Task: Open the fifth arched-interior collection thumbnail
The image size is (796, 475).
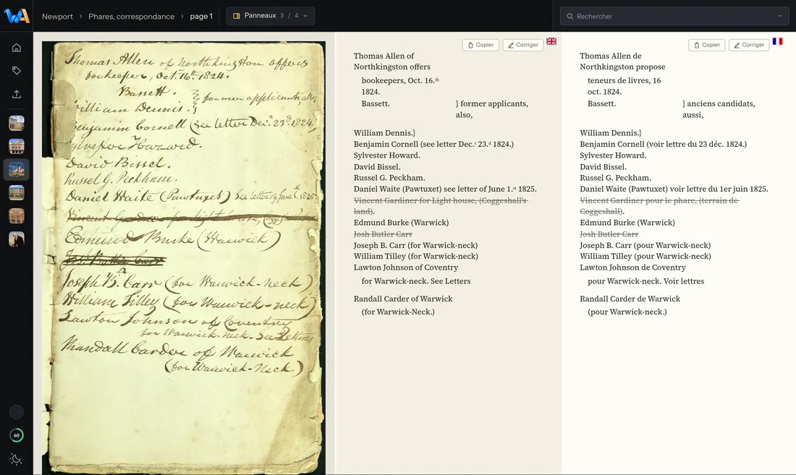Action: 16,216
